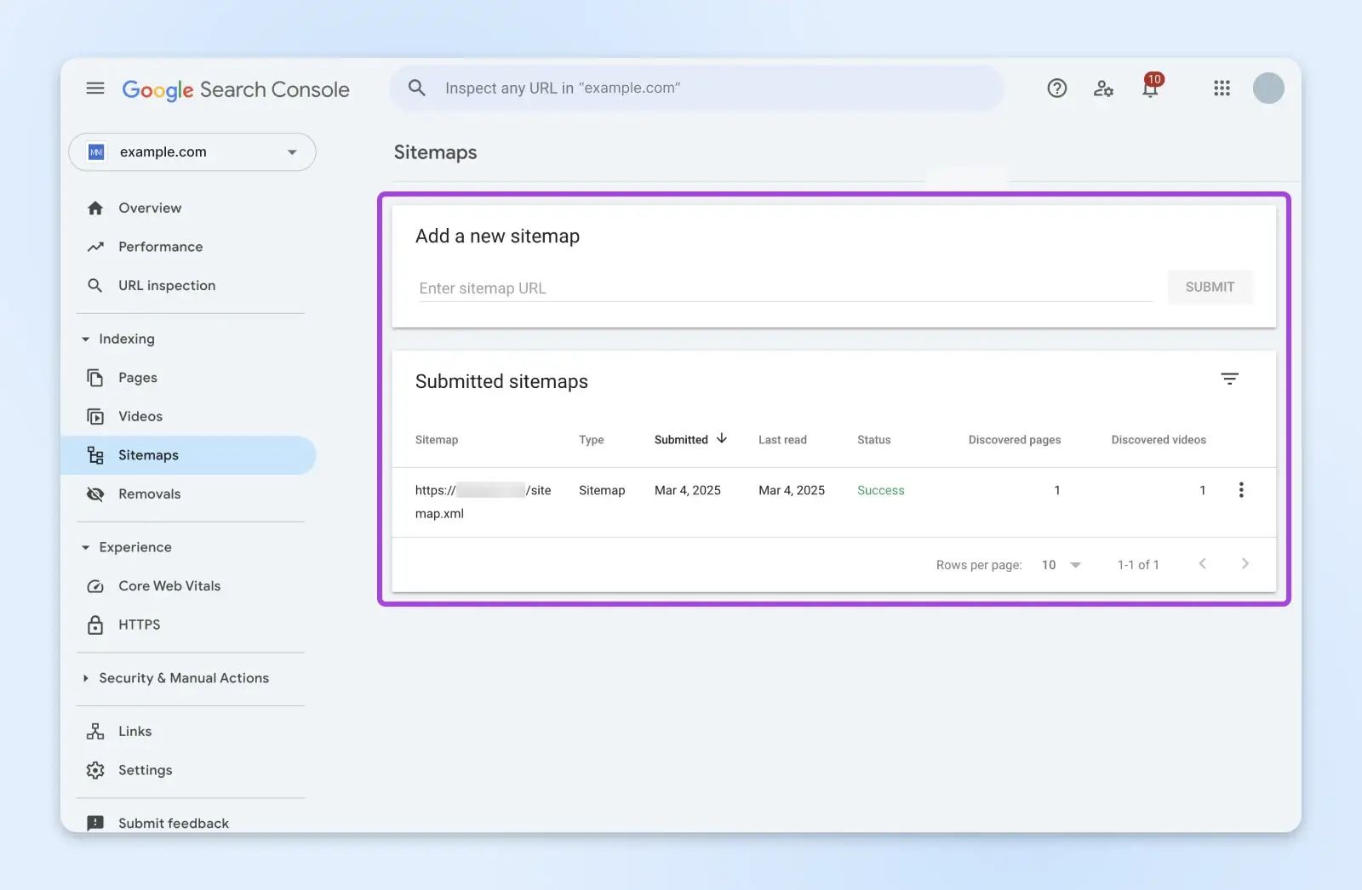Open the hamburger main menu
Image resolution: width=1362 pixels, height=890 pixels.
tap(95, 88)
